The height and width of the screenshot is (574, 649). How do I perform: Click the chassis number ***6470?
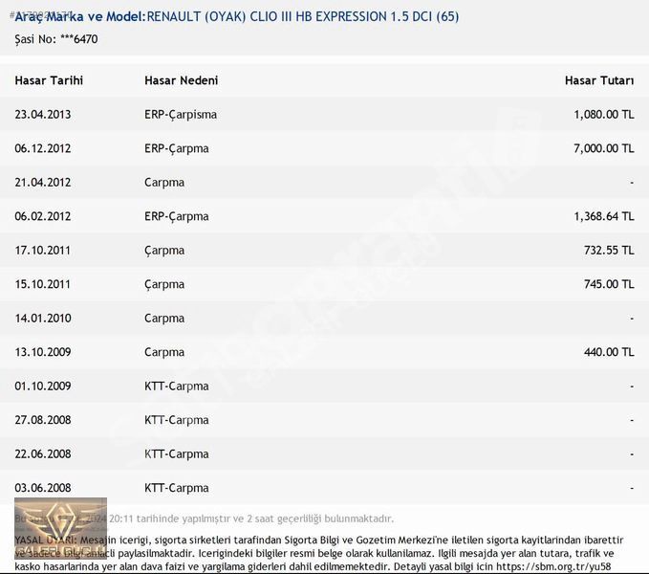79,39
